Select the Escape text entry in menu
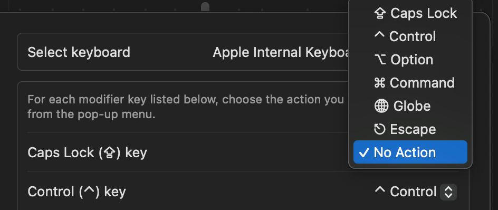This screenshot has height=210, width=498. [413, 129]
